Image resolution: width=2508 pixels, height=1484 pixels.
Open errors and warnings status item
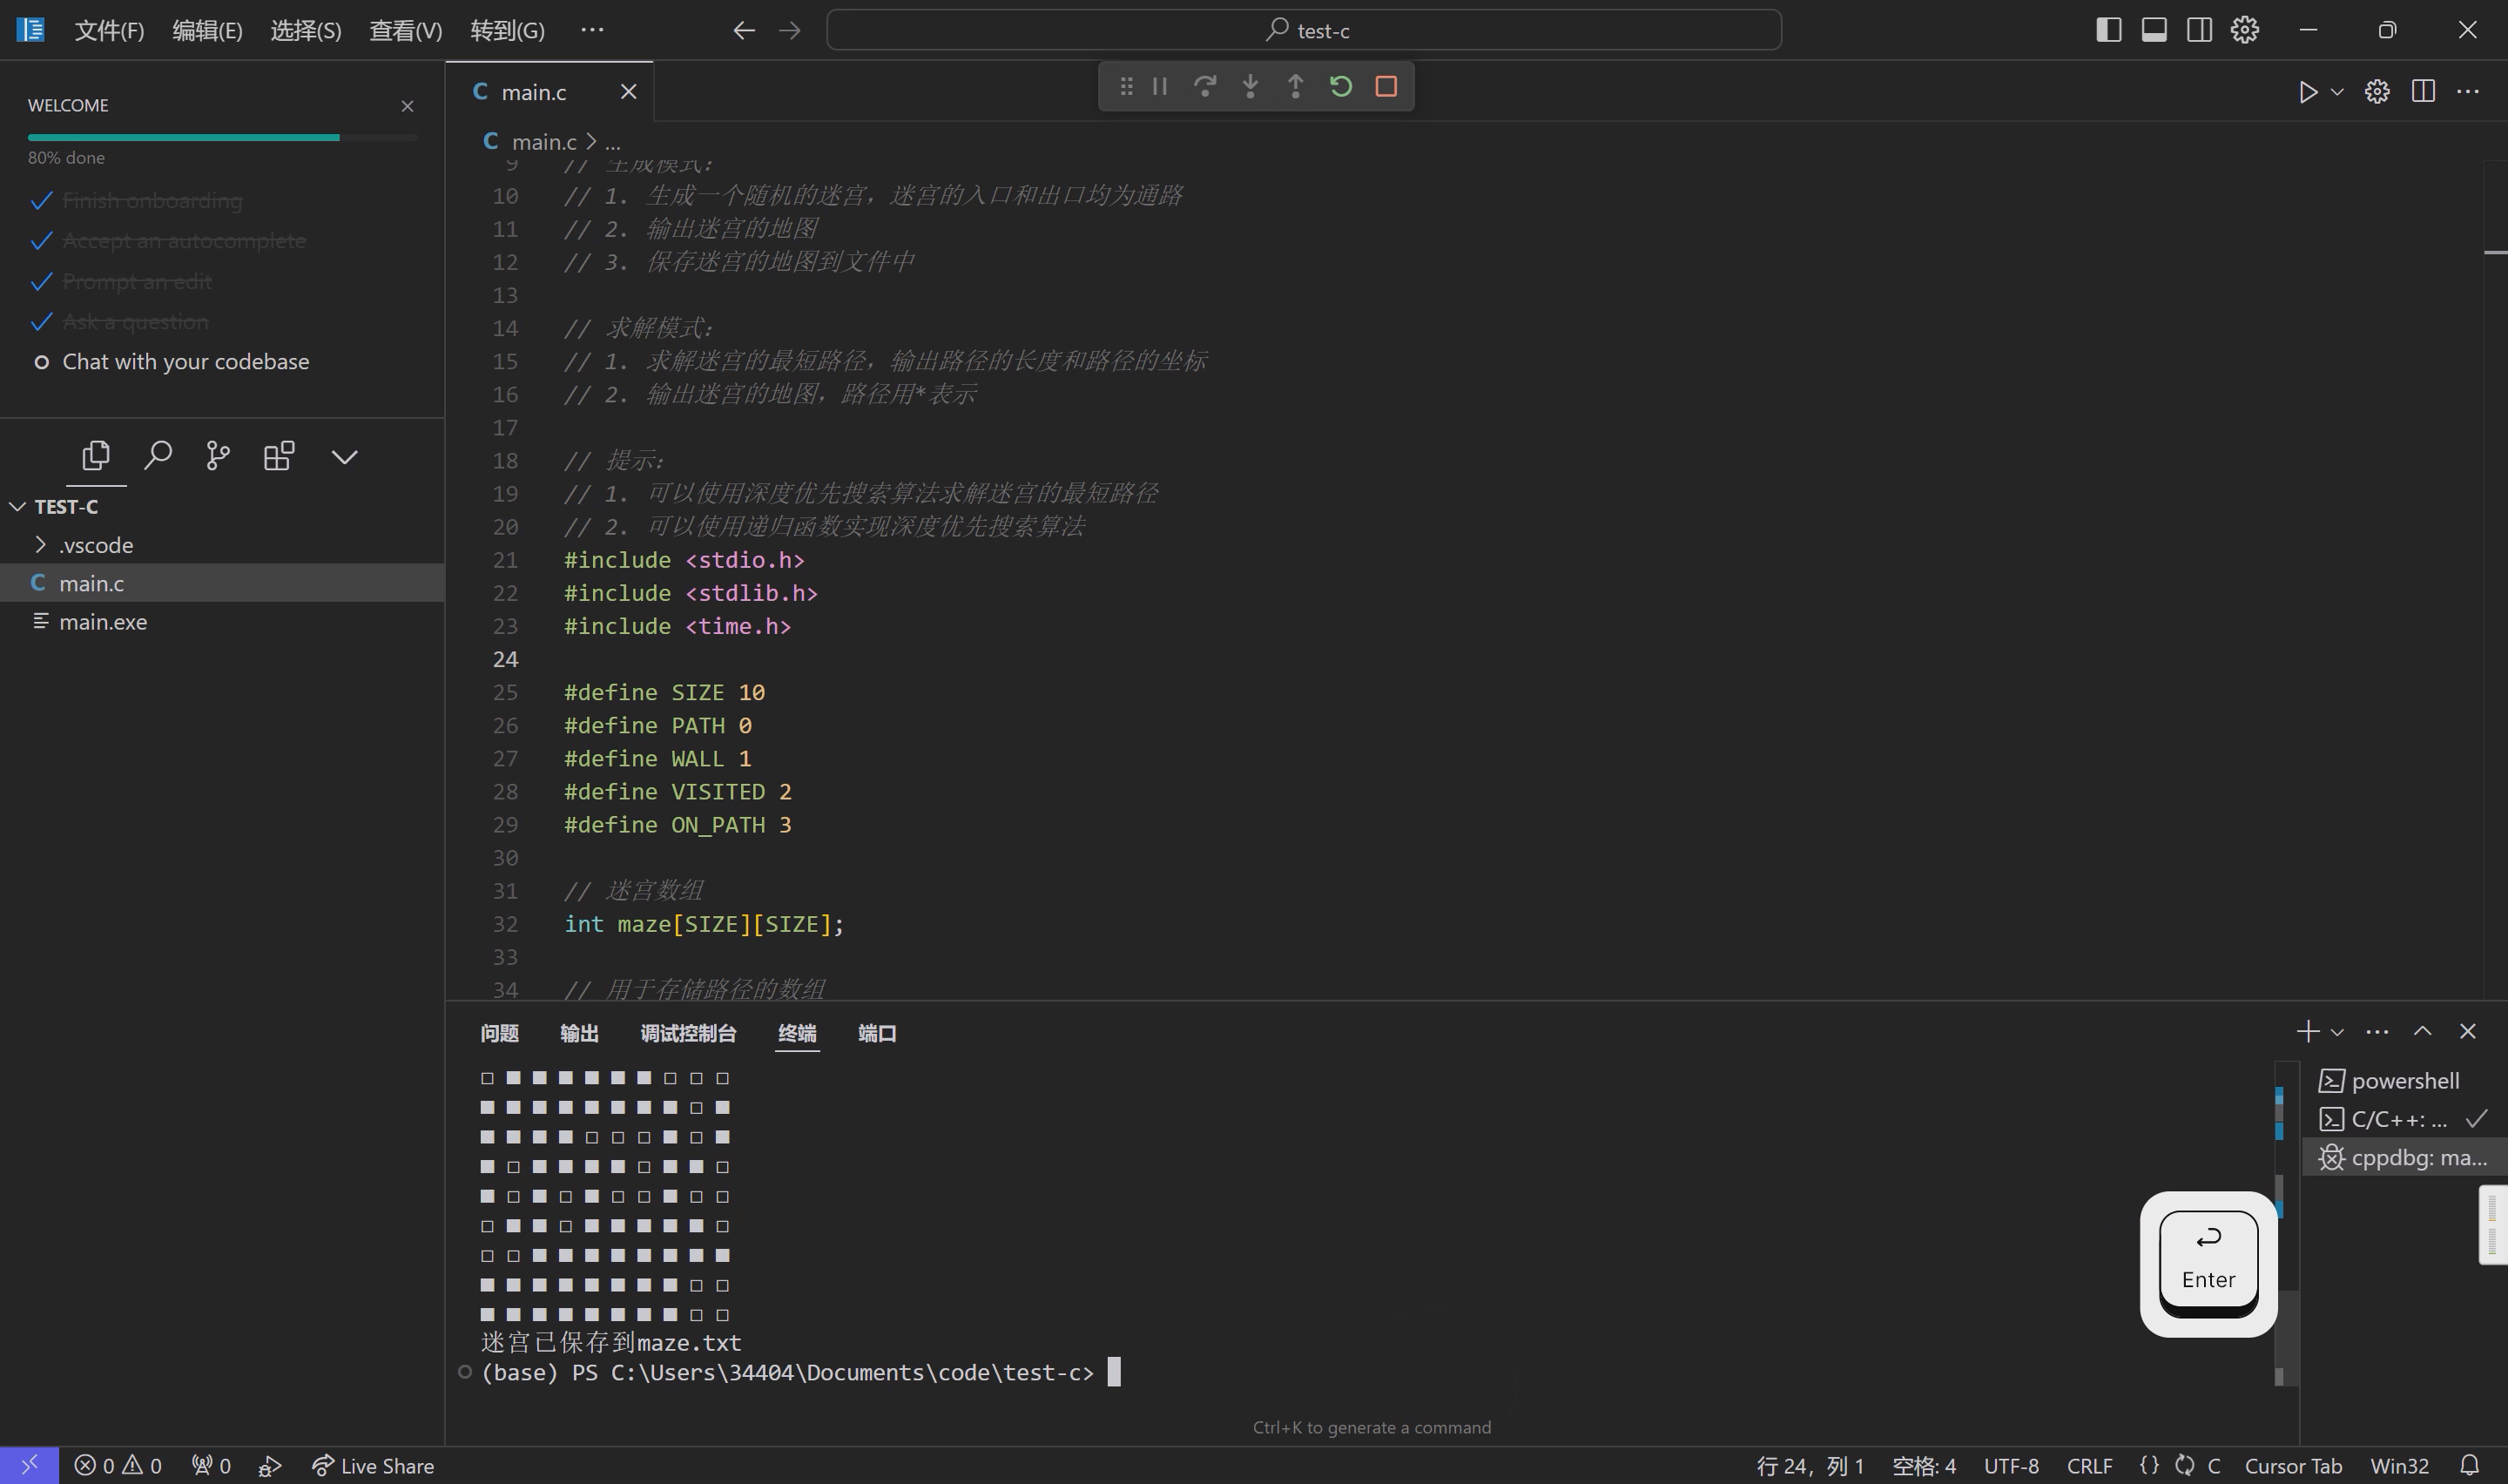coord(118,1466)
